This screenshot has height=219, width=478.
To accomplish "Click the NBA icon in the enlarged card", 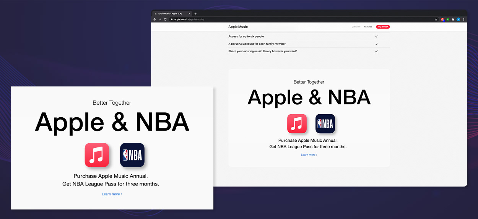I will point(132,155).
